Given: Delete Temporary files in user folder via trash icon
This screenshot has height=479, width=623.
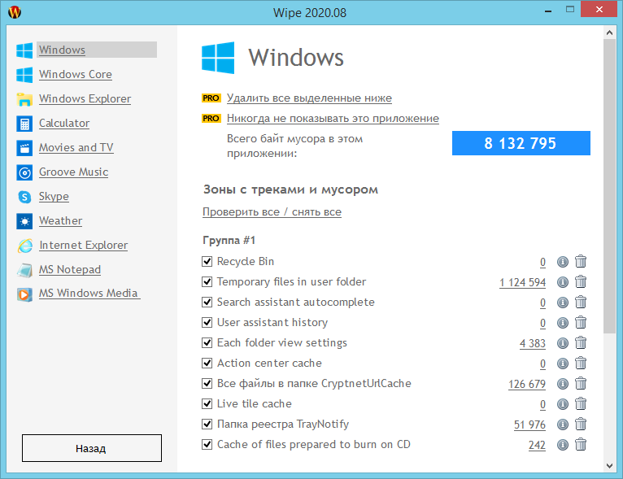Looking at the screenshot, I should (581, 281).
